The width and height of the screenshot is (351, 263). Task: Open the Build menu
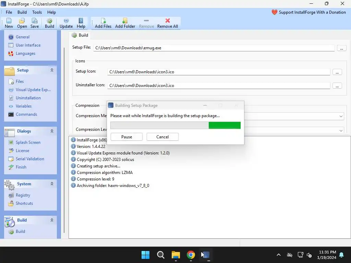22,12
